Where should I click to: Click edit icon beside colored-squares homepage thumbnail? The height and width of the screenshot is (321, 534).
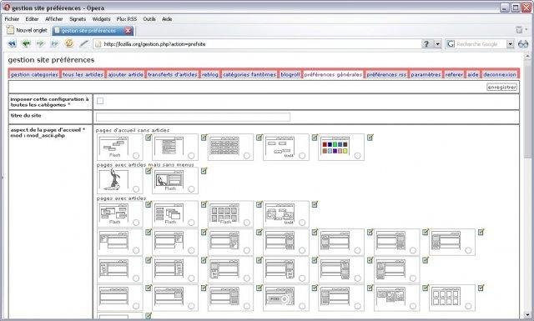coord(370,138)
